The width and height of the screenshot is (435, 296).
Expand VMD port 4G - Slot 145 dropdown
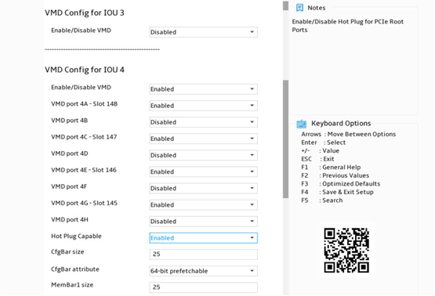203,205
